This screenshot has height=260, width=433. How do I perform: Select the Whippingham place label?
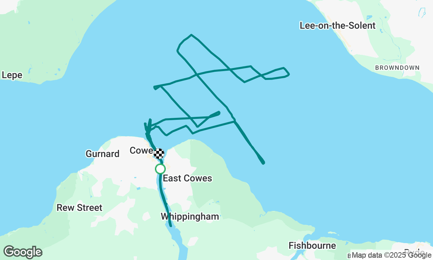190,217
